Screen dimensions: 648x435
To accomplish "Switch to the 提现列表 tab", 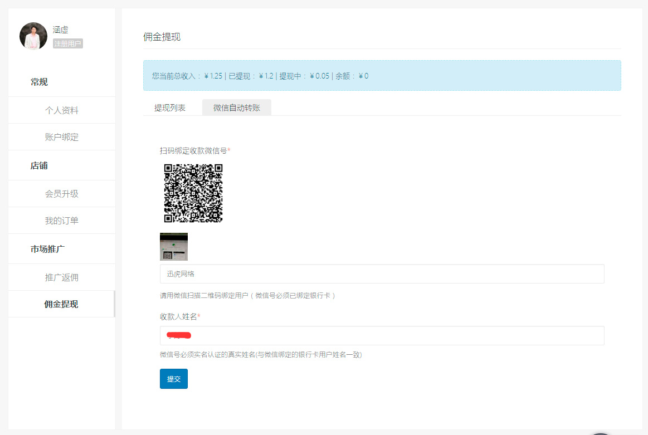I will click(x=170, y=108).
